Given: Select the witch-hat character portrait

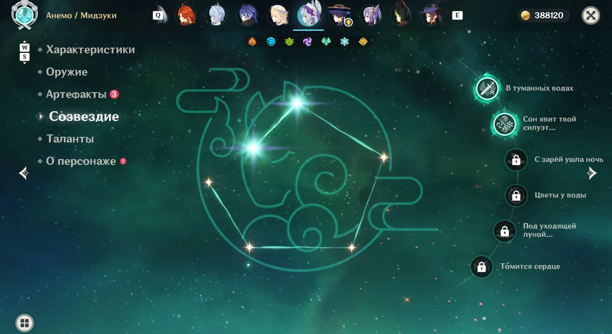Looking at the screenshot, I should [x=432, y=15].
